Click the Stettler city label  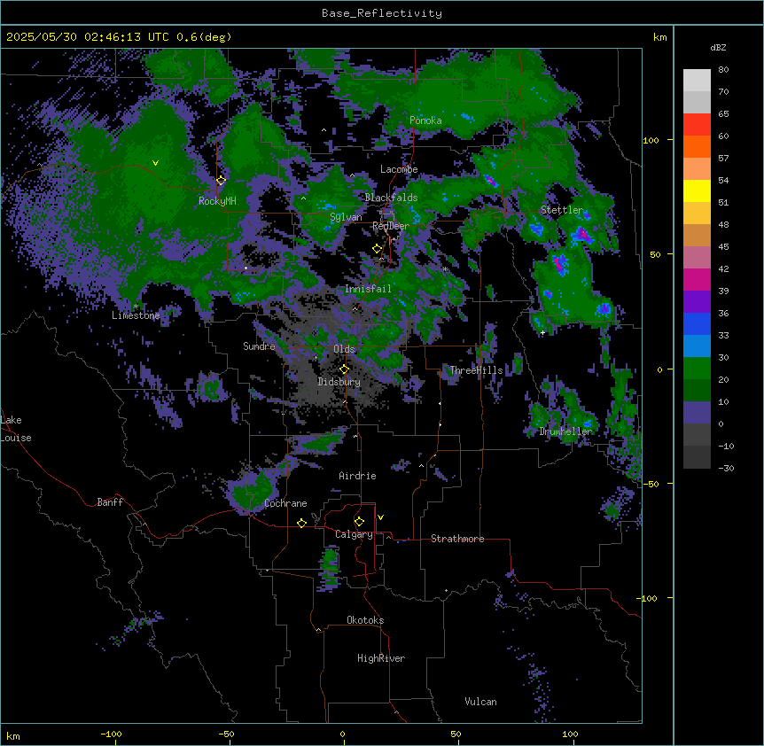tap(562, 210)
